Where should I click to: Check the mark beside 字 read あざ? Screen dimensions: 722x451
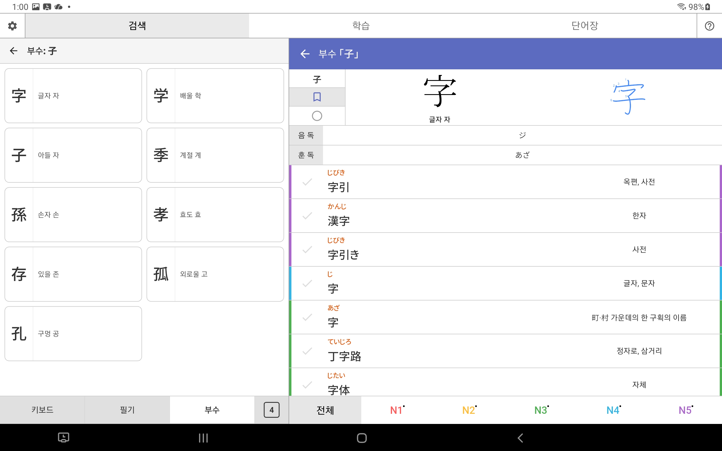point(307,317)
